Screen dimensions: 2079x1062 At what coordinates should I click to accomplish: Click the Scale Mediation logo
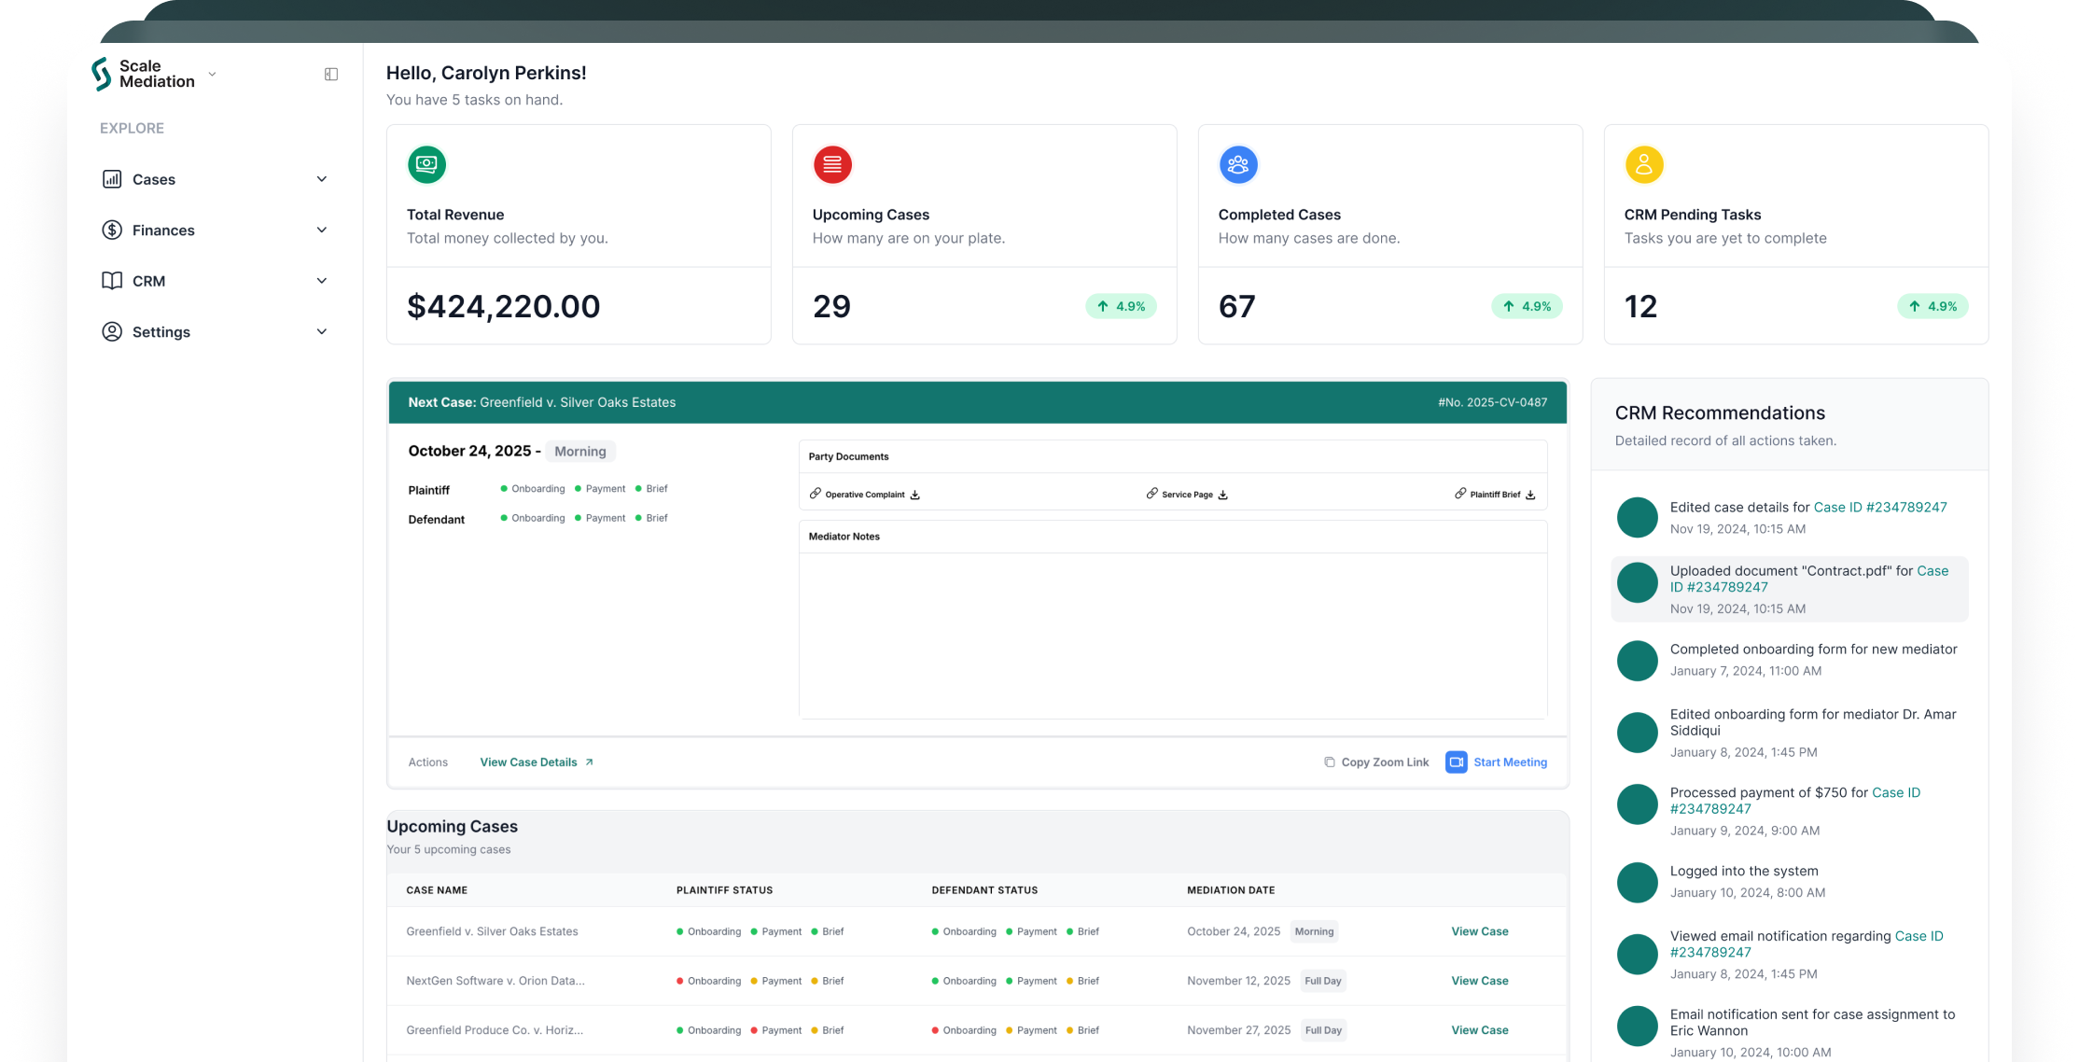102,74
